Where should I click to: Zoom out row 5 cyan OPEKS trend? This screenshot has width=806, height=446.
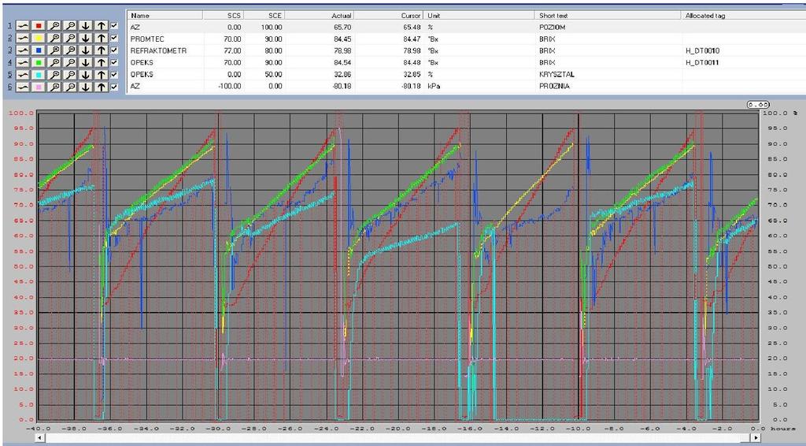click(70, 75)
